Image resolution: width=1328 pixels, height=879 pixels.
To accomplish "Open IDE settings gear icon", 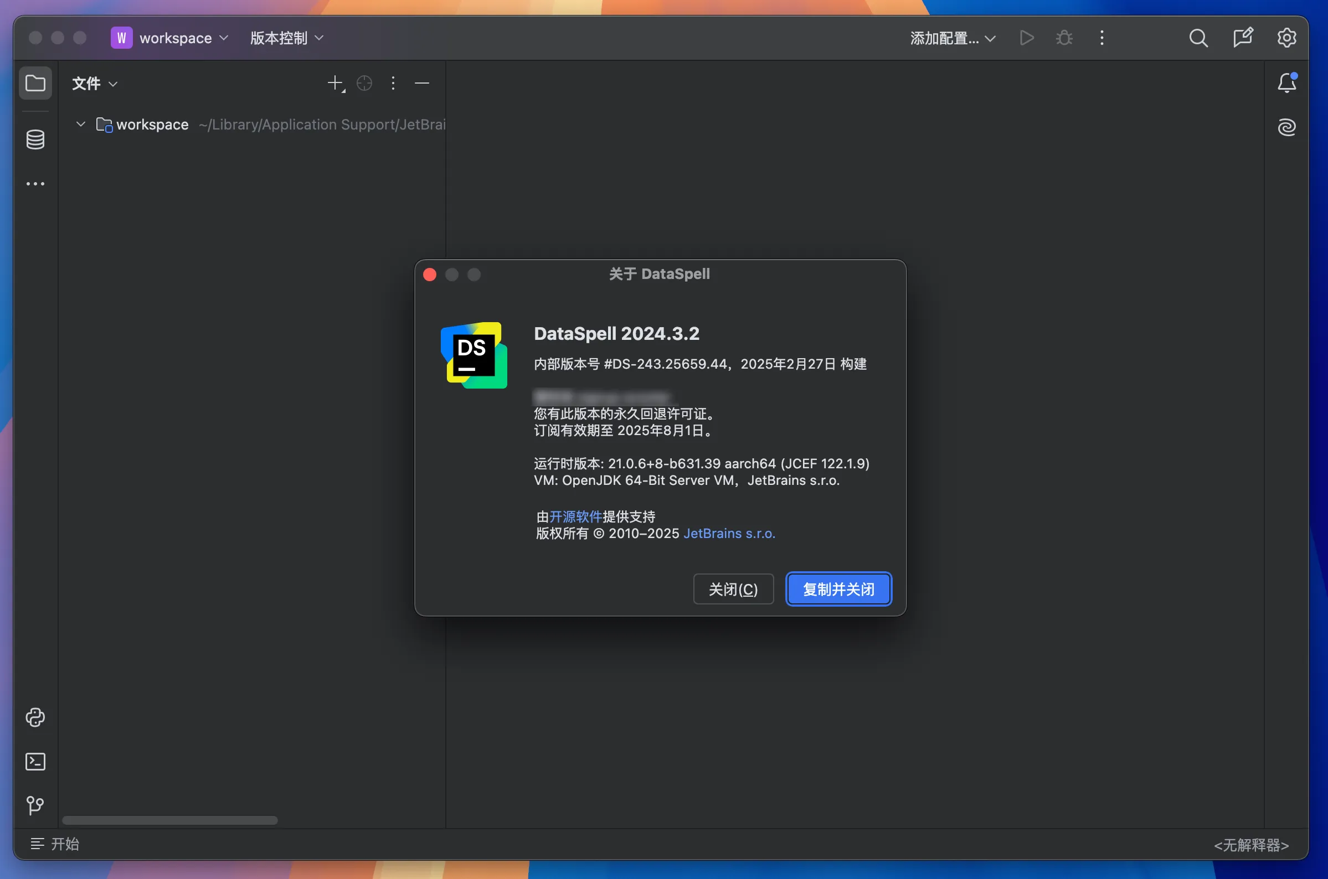I will coord(1286,38).
